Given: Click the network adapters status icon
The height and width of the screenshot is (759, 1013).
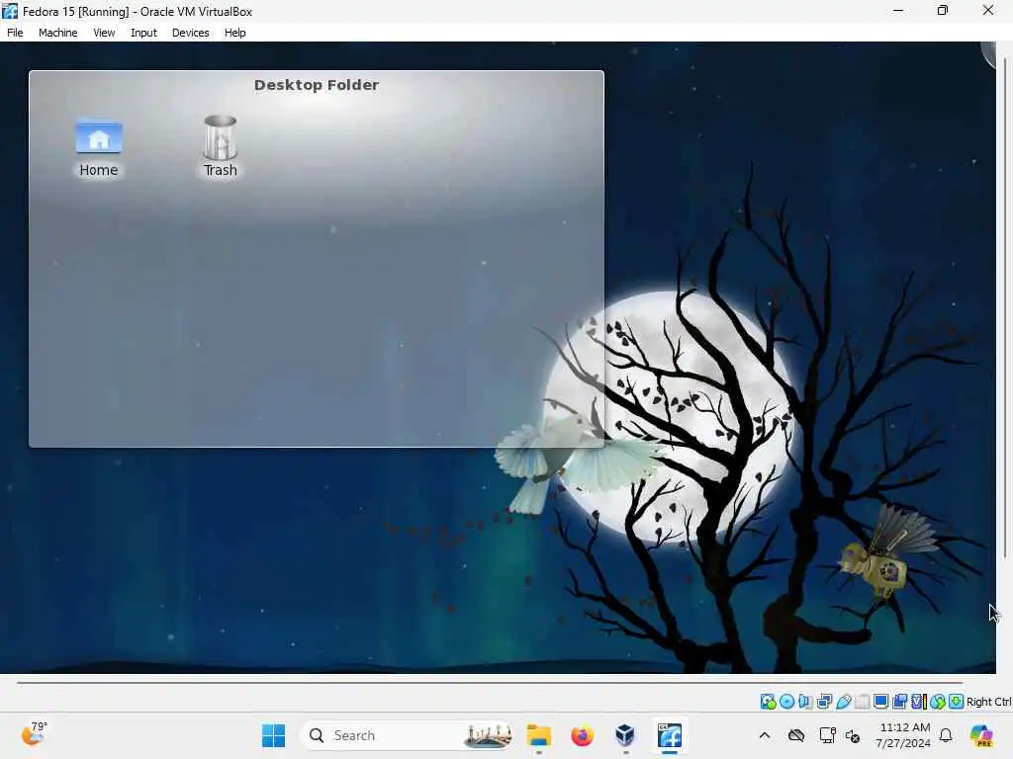Looking at the screenshot, I should coord(824,702).
